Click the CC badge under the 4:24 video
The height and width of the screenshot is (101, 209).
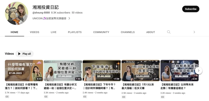click(124, 97)
